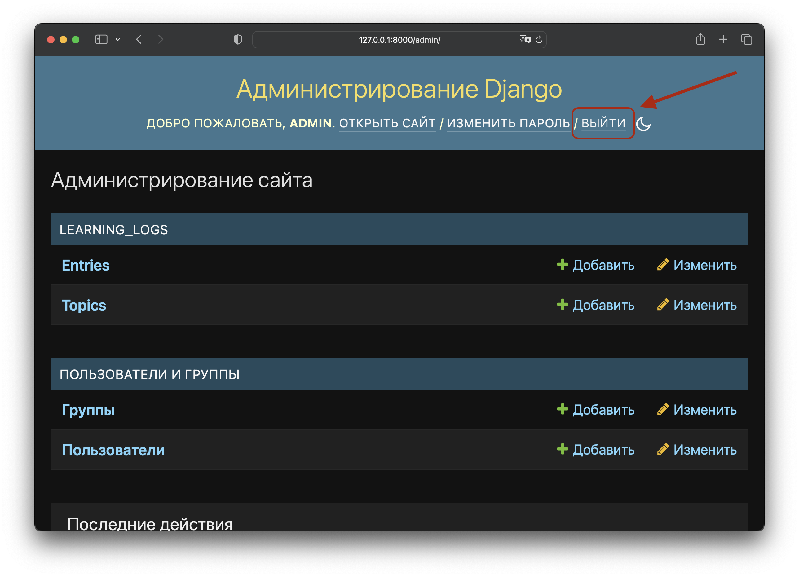Click the pencil icon in Пользователи row

pos(663,449)
